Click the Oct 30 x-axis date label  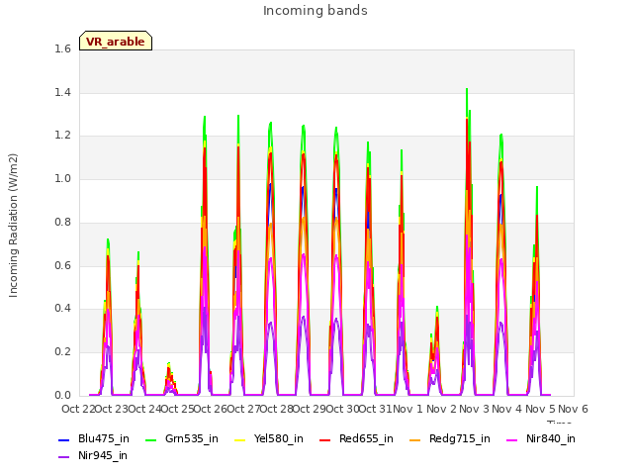(x=342, y=409)
